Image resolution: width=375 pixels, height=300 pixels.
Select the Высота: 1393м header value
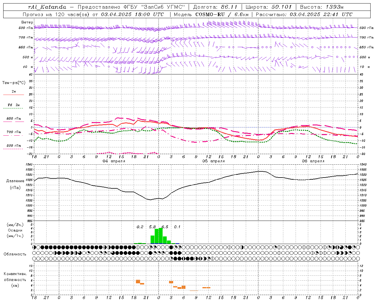click(x=322, y=7)
